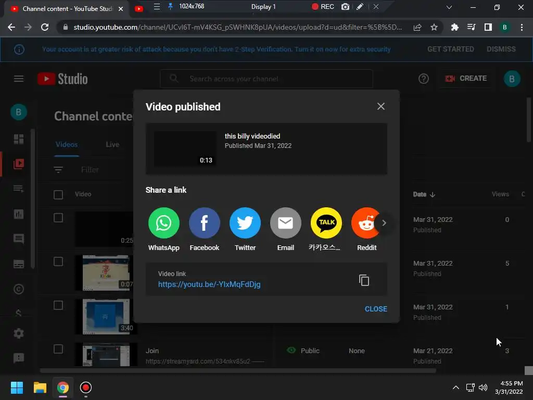Share video on Facebook icon
The width and height of the screenshot is (533, 400).
(x=204, y=223)
